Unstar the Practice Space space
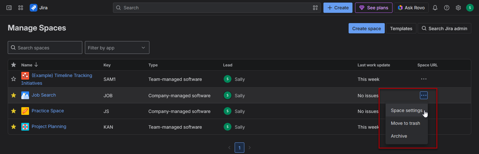 coord(14,111)
